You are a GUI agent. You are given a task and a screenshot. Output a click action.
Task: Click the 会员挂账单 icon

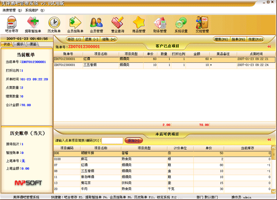[x=74, y=24]
